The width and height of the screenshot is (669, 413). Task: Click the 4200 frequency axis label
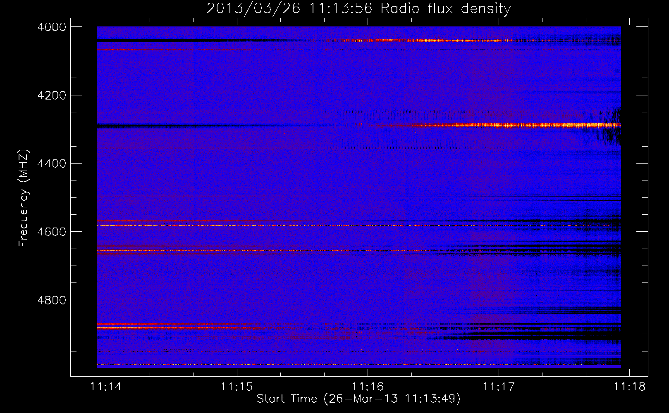(x=52, y=95)
